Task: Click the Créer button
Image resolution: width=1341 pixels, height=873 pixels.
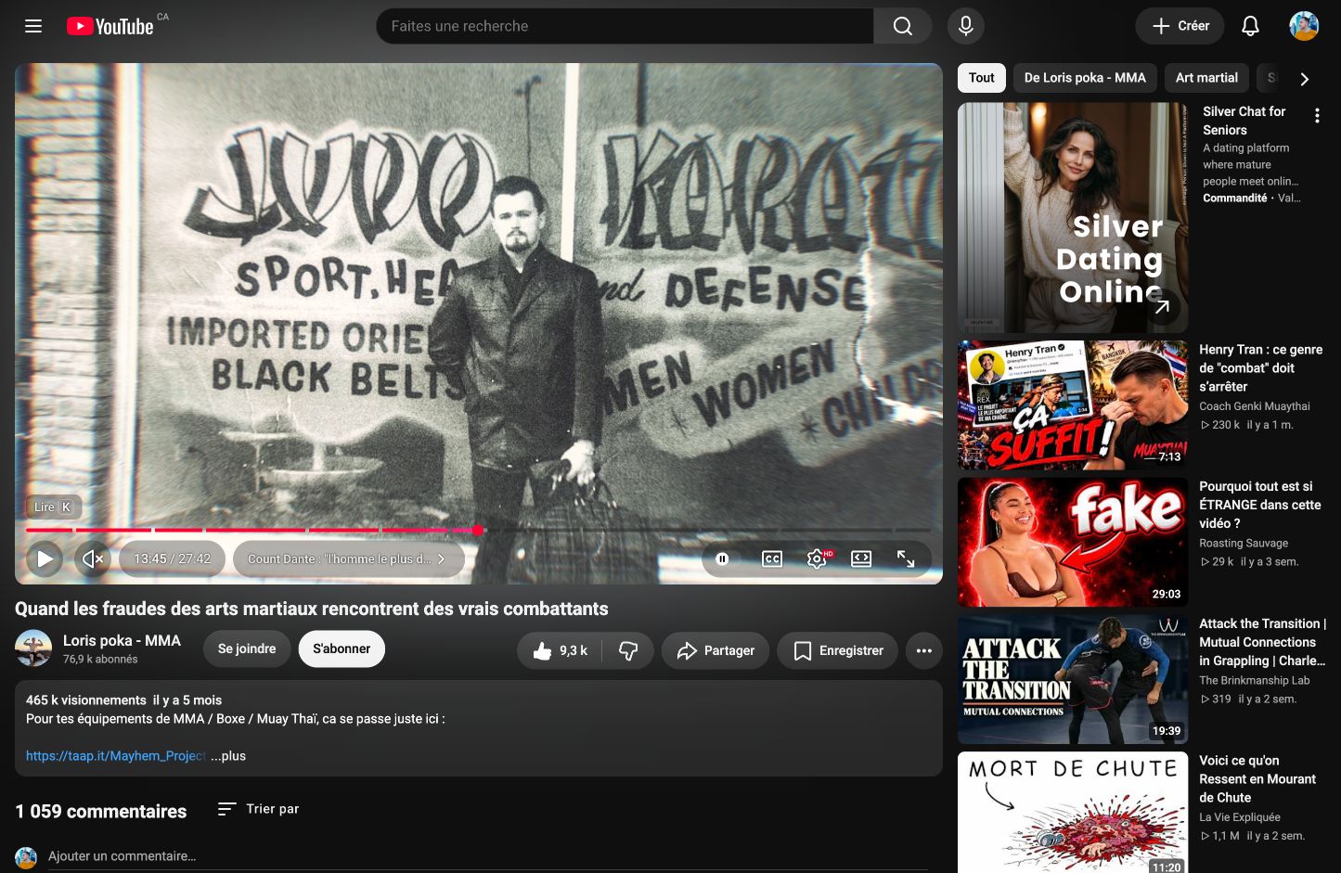Action: click(x=1180, y=26)
